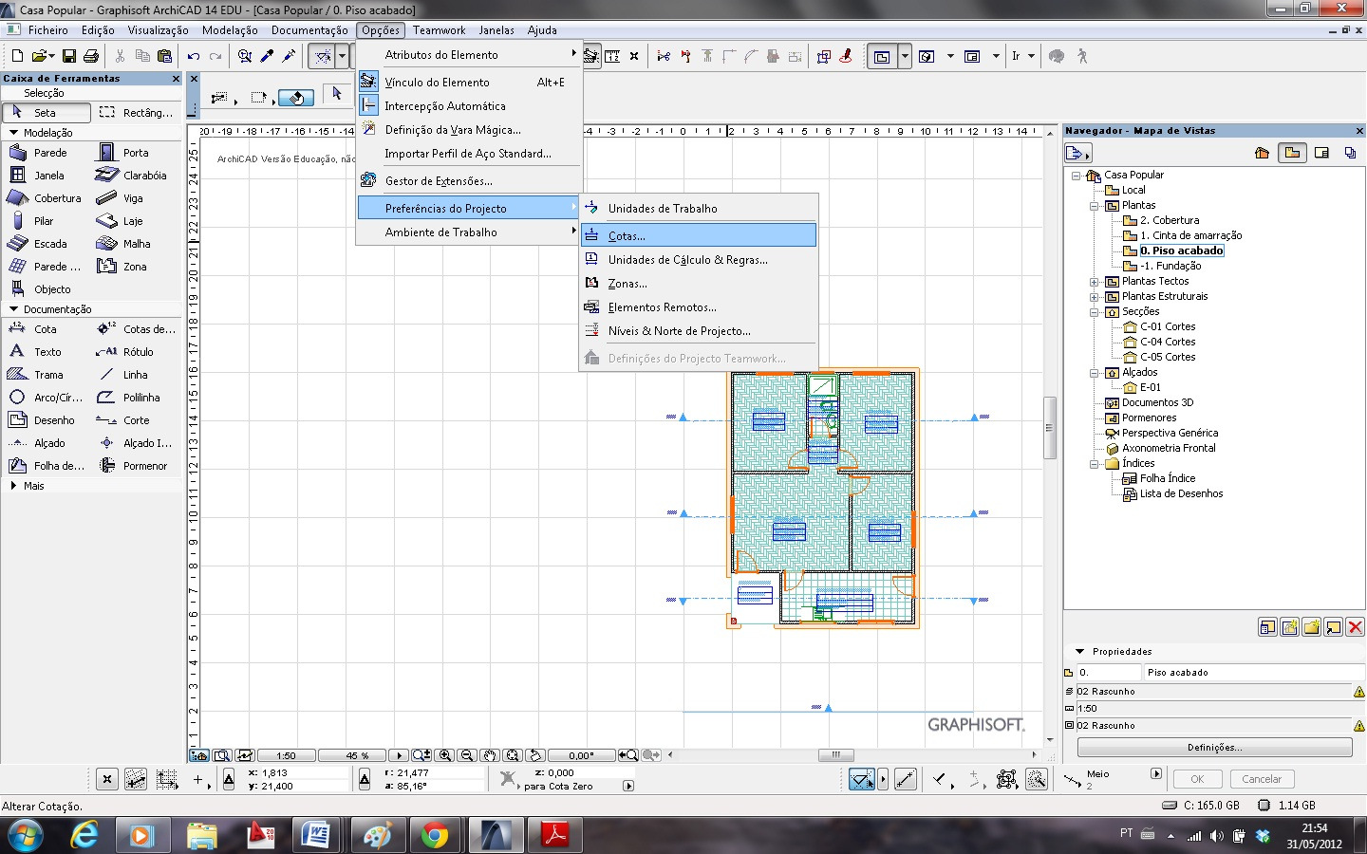This screenshot has width=1367, height=854.
Task: Open Microsoft Word from the taskbar
Action: click(x=314, y=835)
